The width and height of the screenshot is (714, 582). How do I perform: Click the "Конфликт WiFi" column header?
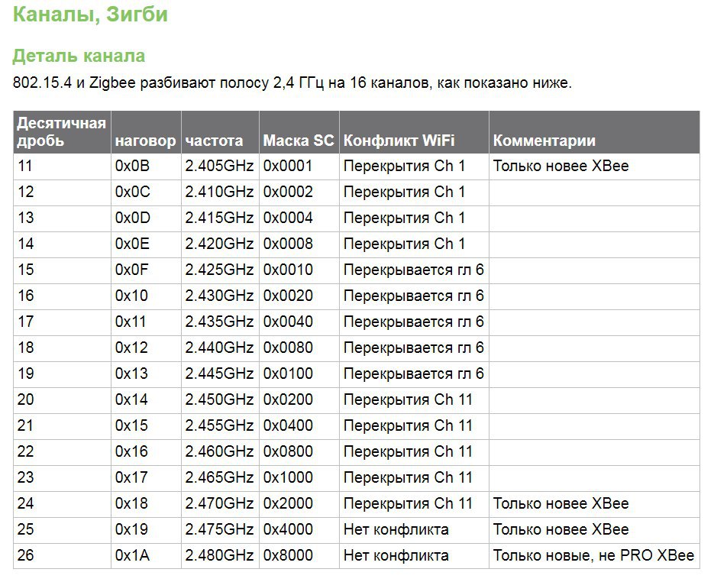(399, 141)
